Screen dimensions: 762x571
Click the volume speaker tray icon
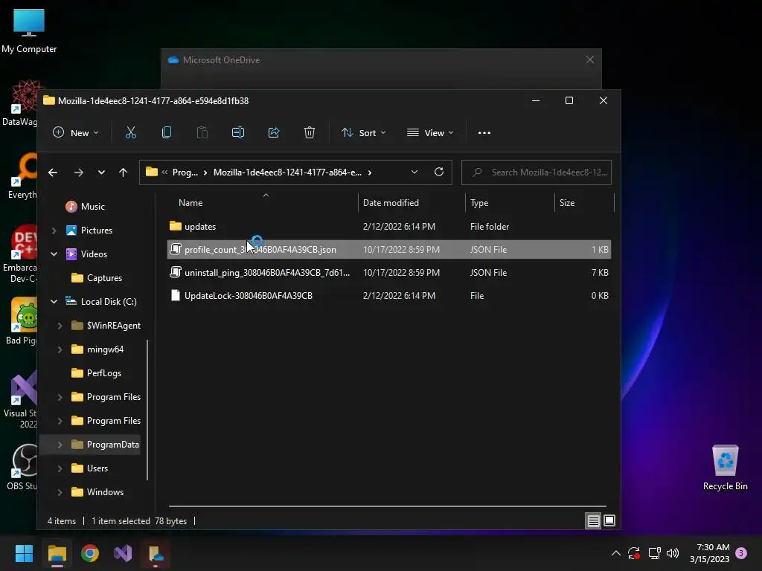673,553
